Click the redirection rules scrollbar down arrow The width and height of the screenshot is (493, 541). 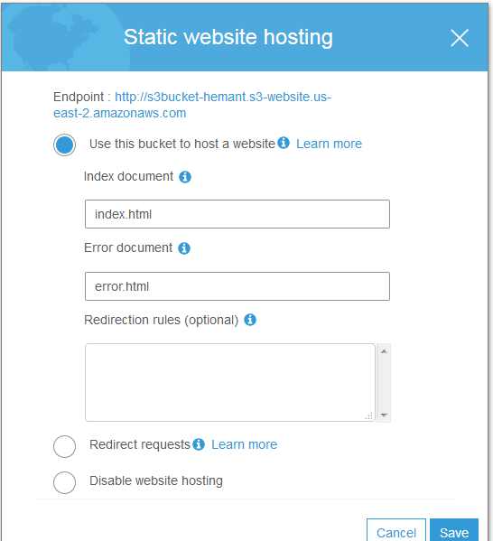point(384,415)
